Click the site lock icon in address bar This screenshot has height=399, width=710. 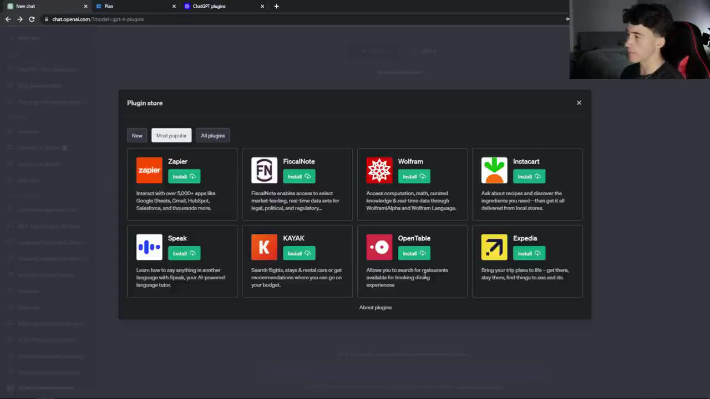tap(47, 19)
